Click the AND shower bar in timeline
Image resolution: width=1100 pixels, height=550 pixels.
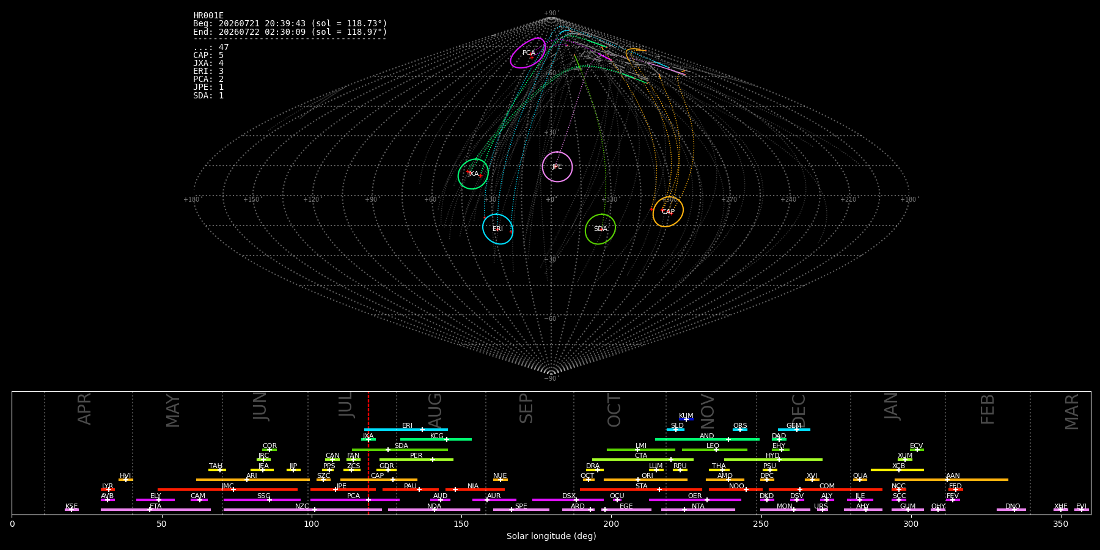click(x=707, y=439)
